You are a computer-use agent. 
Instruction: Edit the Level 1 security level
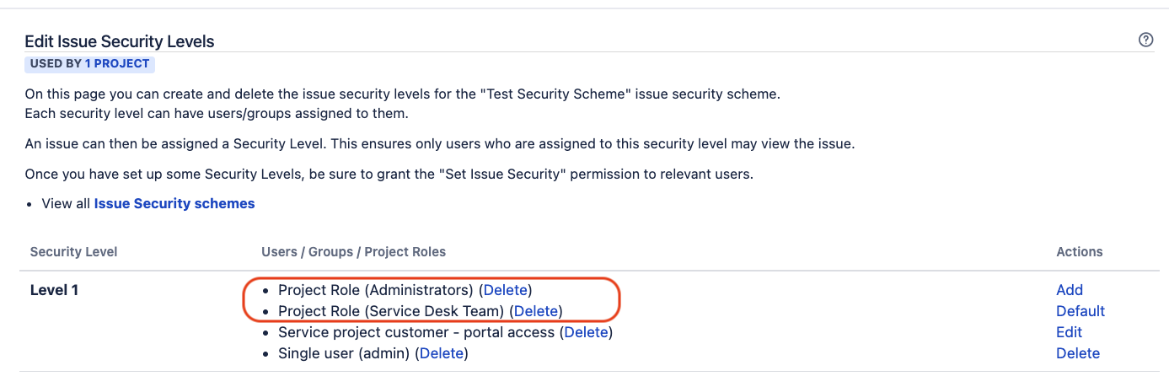1069,332
